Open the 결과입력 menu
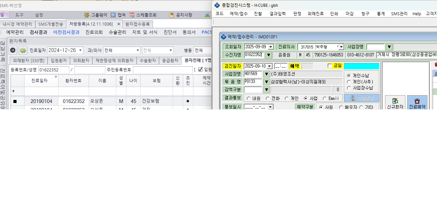The width and height of the screenshot is (437, 207). tap(278, 14)
